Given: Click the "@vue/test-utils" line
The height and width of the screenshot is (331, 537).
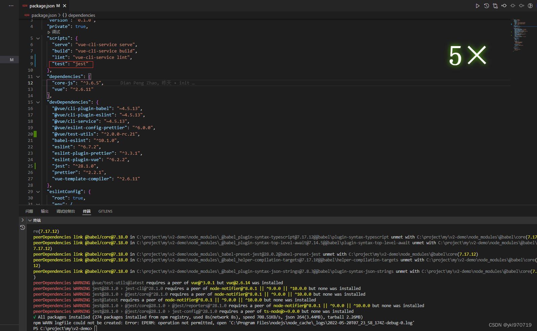Looking at the screenshot, I should [96, 134].
